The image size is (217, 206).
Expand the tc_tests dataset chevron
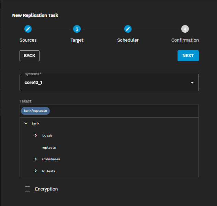[36, 171]
